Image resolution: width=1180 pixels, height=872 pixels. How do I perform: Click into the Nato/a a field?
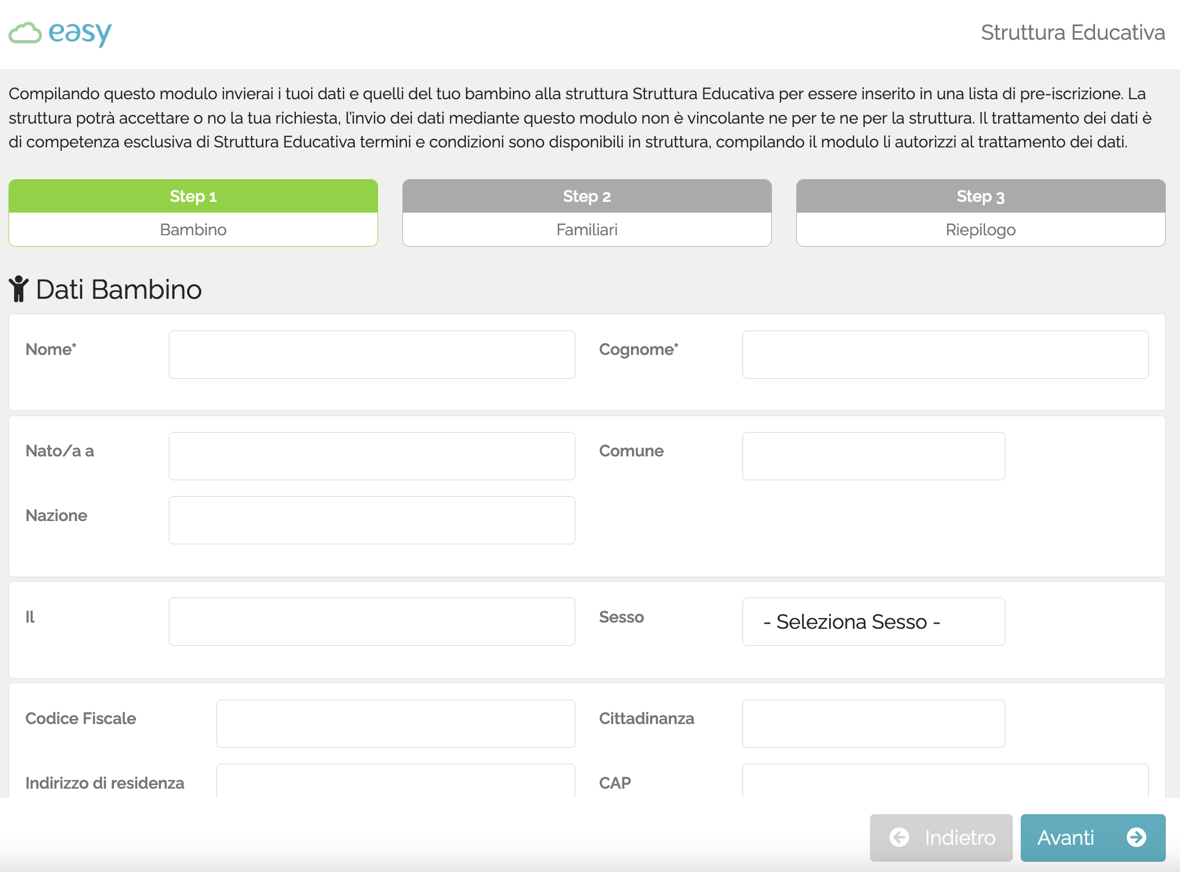pyautogui.click(x=372, y=456)
